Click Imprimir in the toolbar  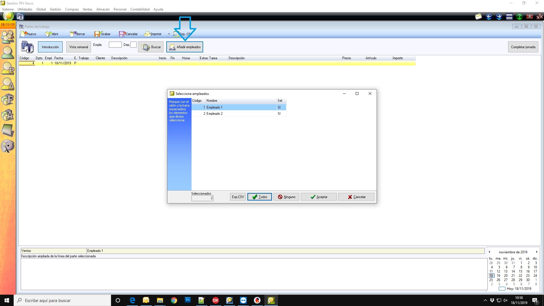click(153, 34)
